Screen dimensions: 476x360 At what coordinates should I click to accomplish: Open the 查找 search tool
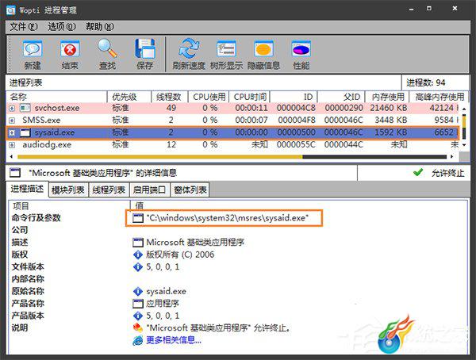click(x=107, y=48)
